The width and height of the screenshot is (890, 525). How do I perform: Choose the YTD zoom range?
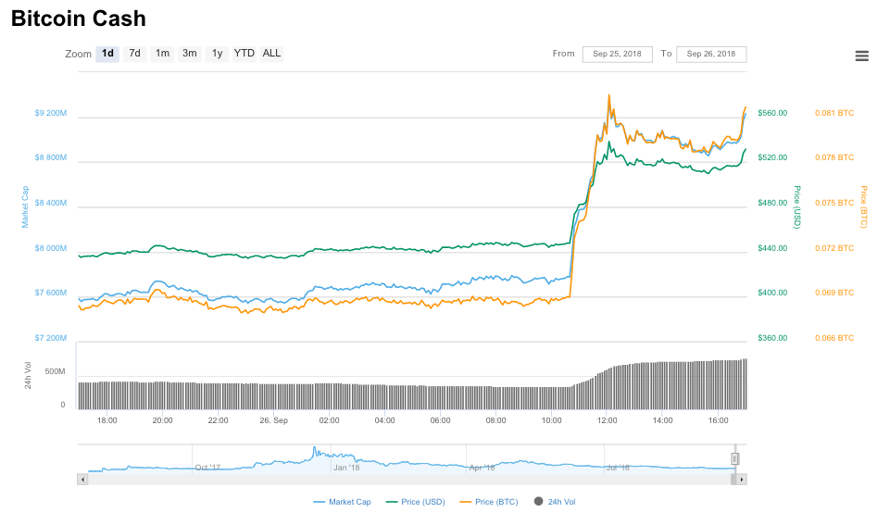point(244,54)
